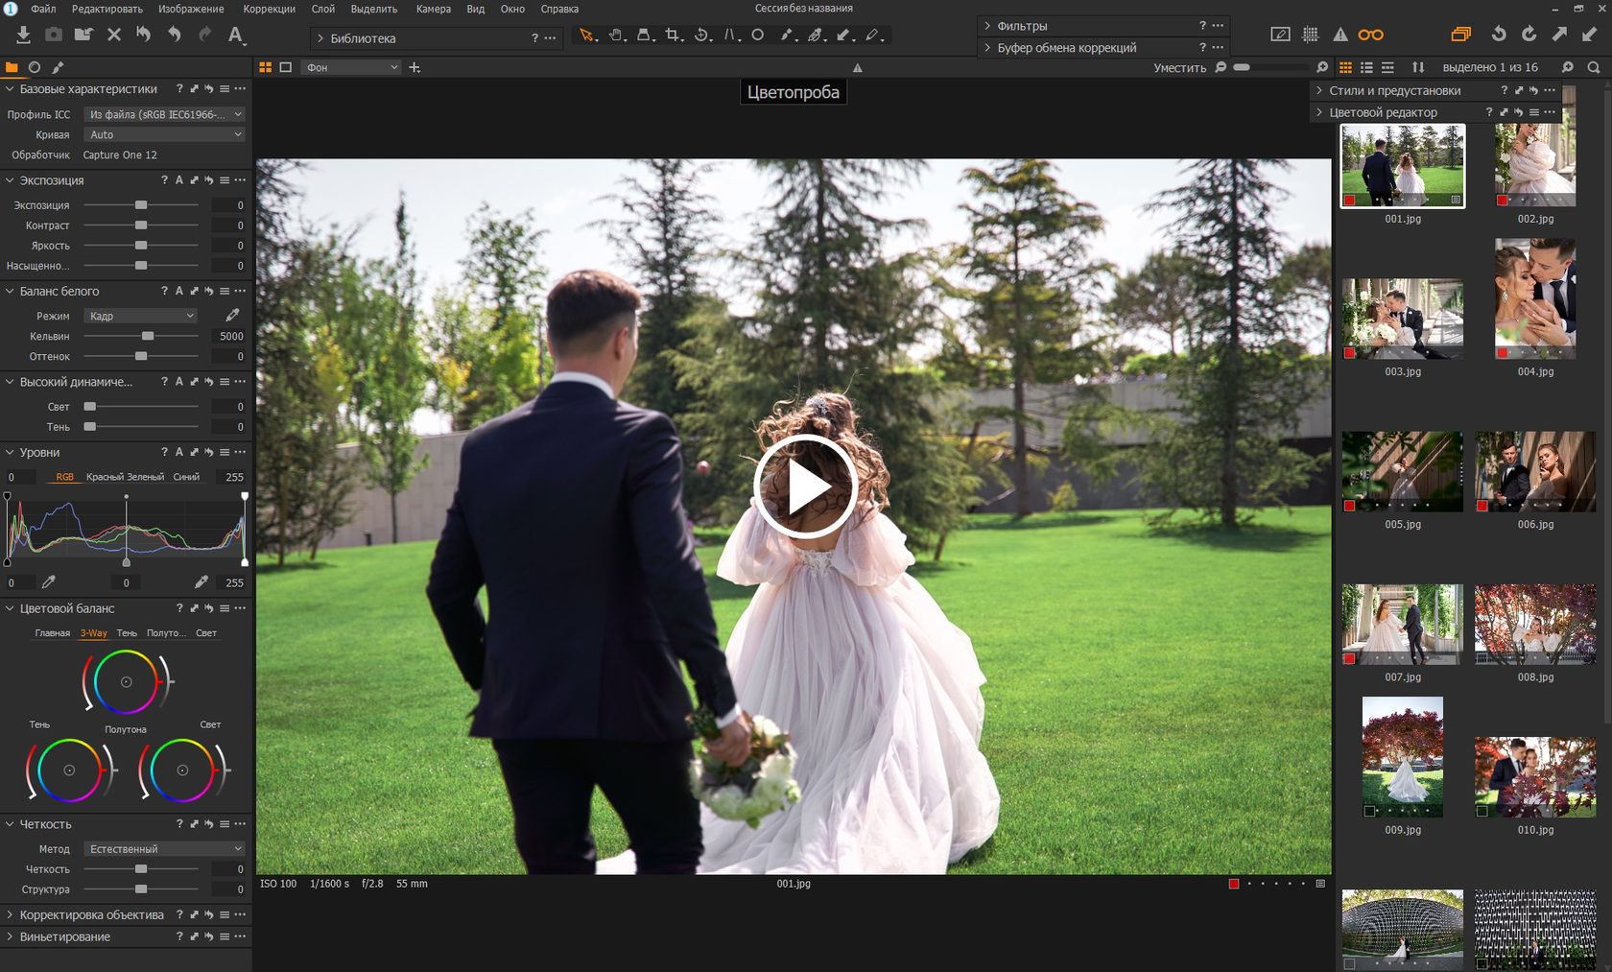Select the Draw mask brush tool
The height and width of the screenshot is (972, 1612).
tap(787, 36)
